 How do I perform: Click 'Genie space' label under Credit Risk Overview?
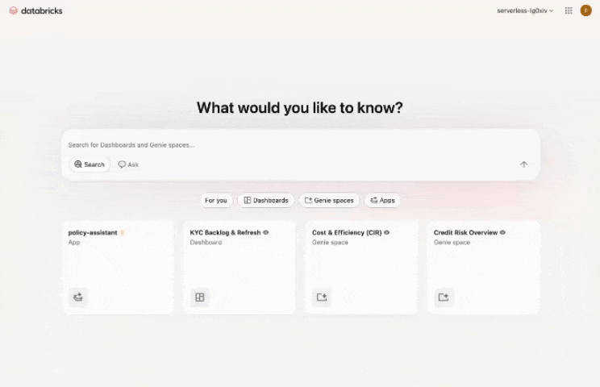(x=452, y=243)
